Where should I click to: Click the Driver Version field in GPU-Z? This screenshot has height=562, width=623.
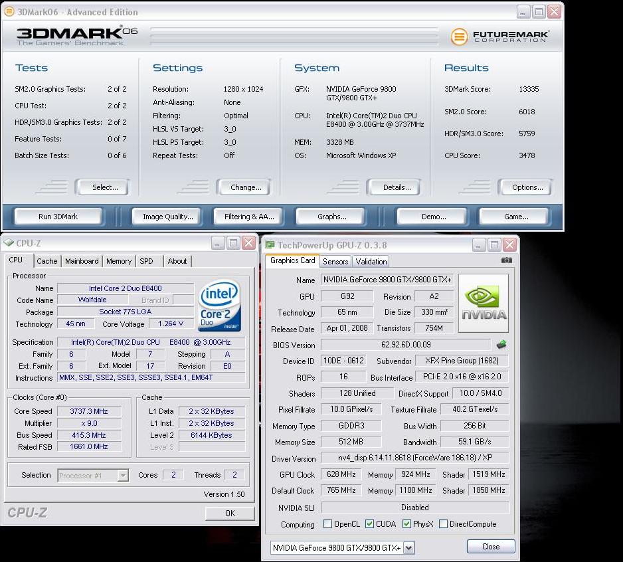click(415, 458)
